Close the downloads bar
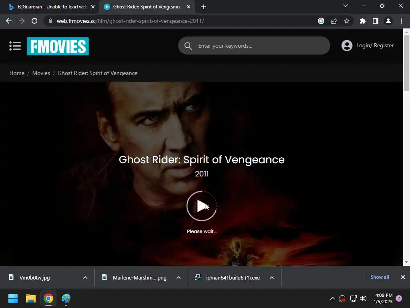The image size is (410, 308). [x=403, y=277]
